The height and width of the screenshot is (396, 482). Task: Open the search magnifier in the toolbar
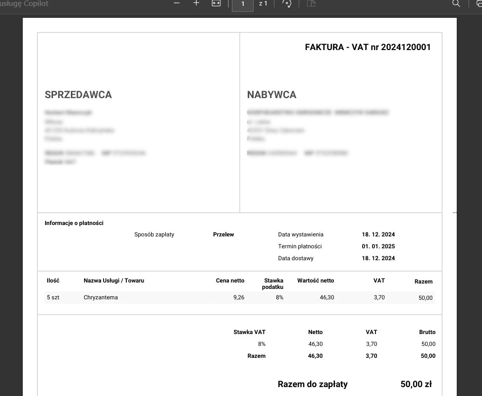pos(456,3)
